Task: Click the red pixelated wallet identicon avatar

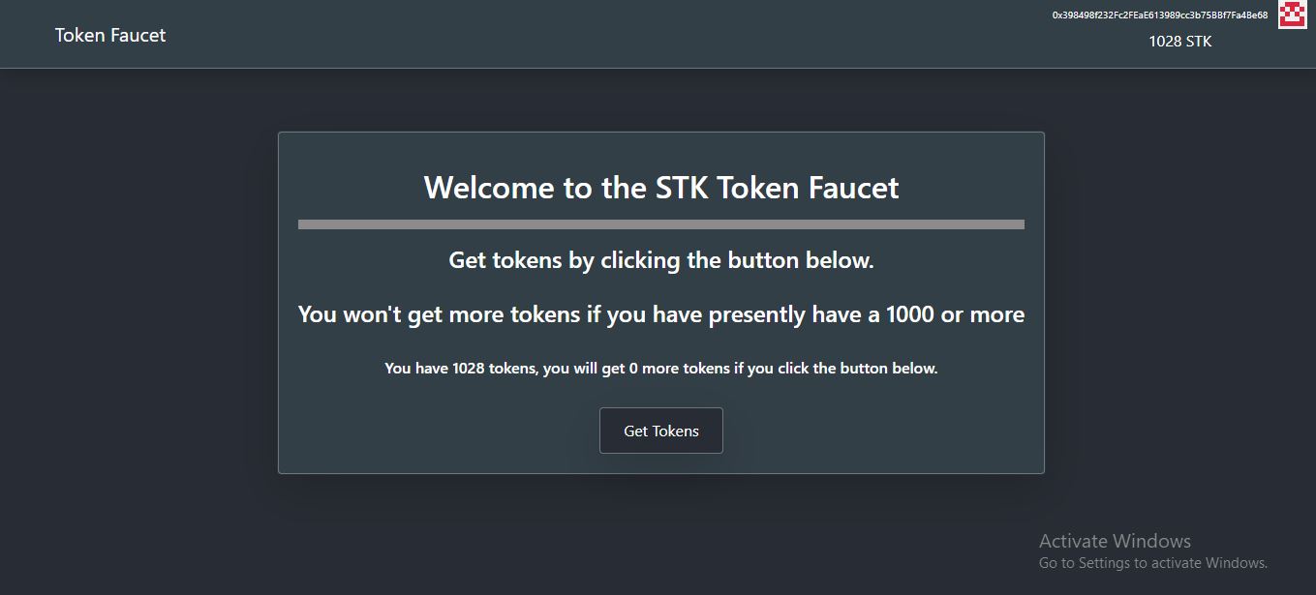Action: 1293,15
